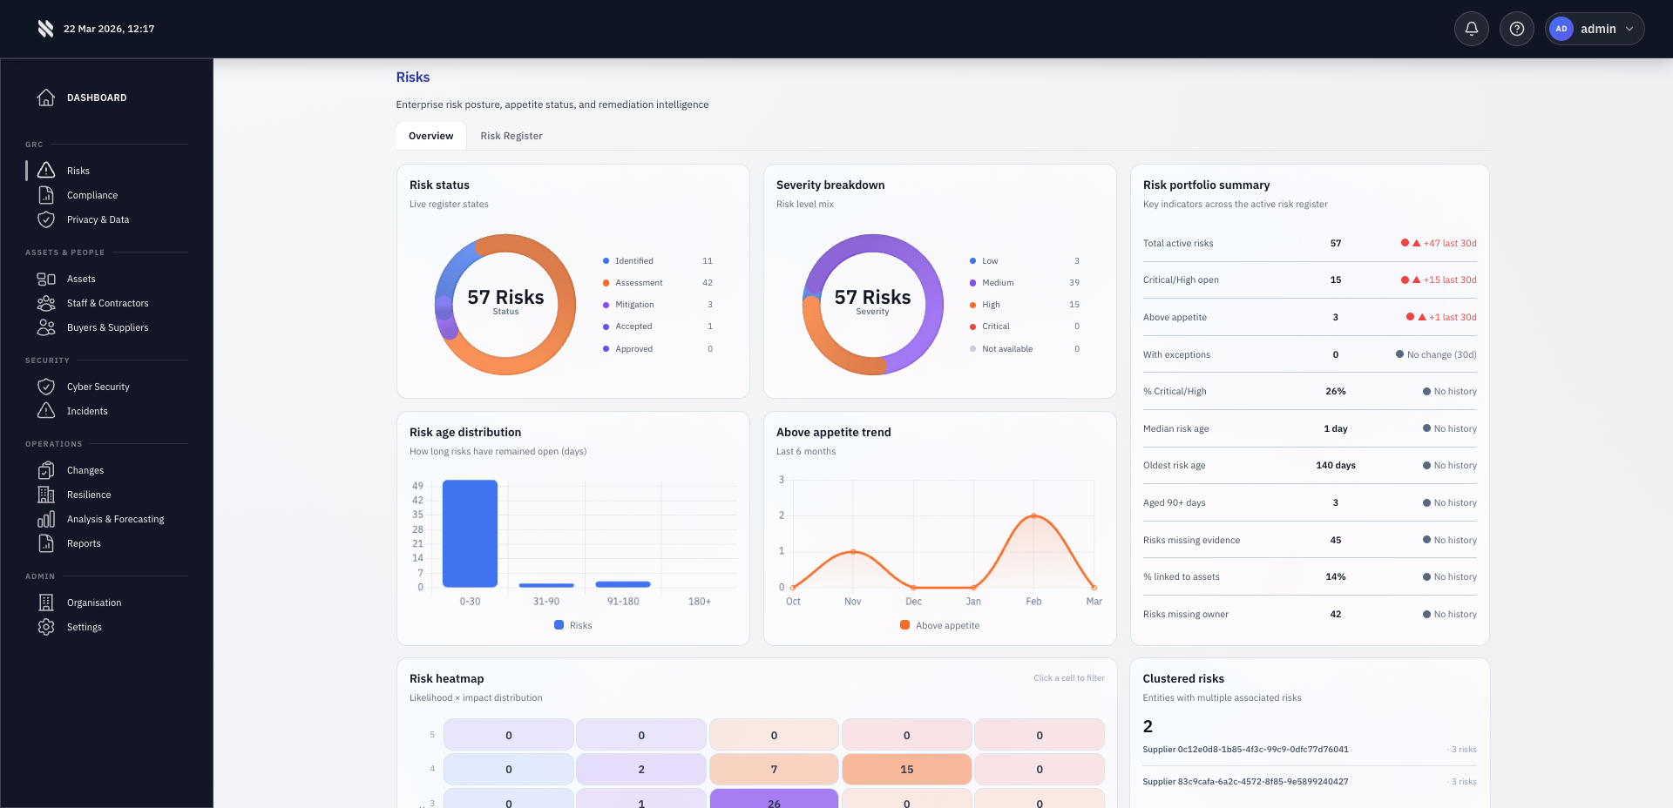
Task: Click the Analysis & Forecasting chart icon
Action: pyautogui.click(x=46, y=519)
